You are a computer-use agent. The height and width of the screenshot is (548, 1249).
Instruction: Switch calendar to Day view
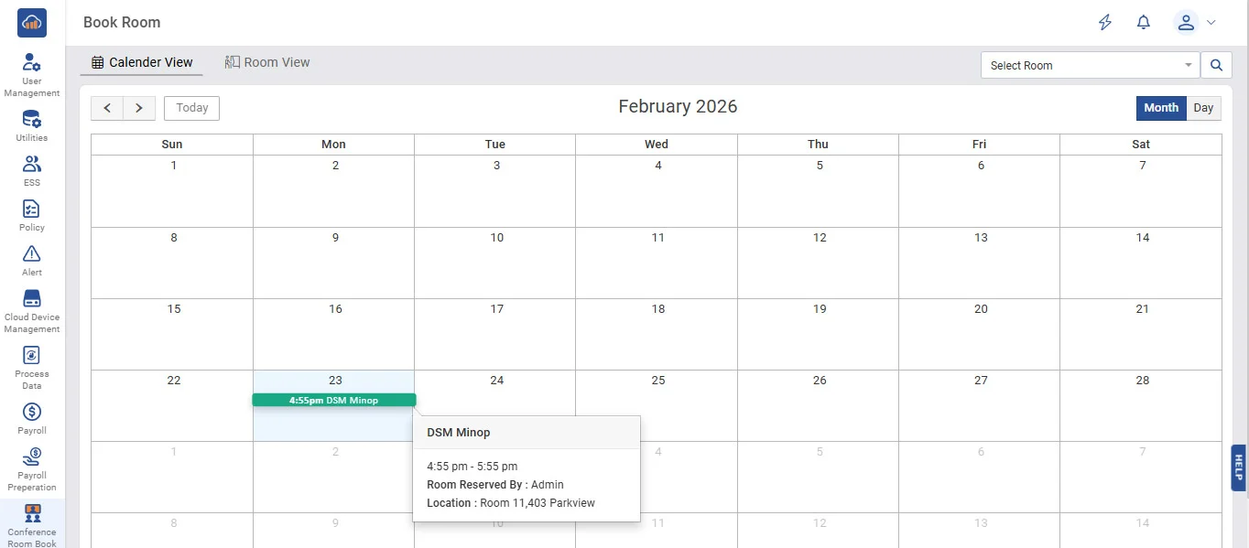(1203, 108)
